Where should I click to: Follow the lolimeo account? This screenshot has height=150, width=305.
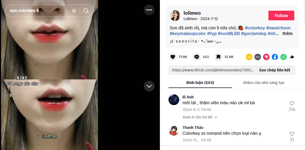[x=281, y=16]
